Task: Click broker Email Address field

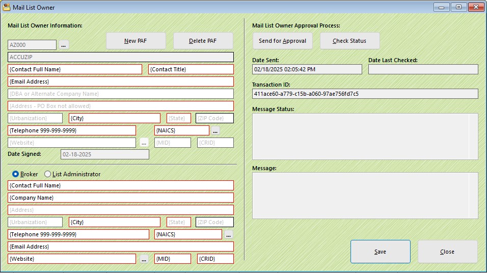Action: [121, 247]
